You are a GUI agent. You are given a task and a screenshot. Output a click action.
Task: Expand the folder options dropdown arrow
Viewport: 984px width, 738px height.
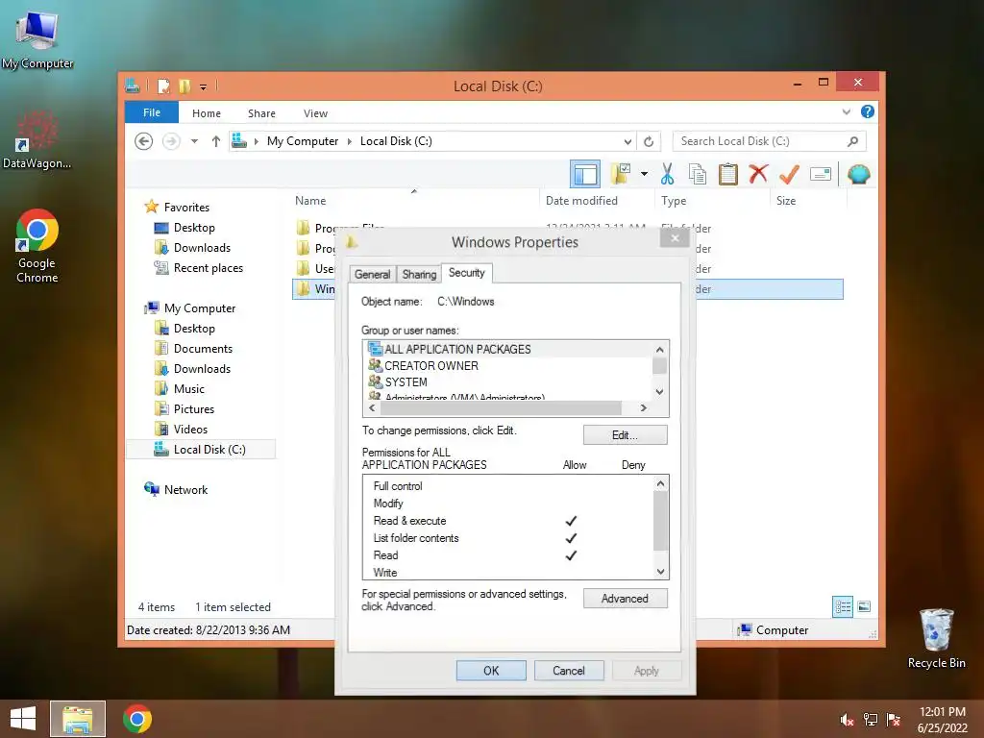pos(644,174)
